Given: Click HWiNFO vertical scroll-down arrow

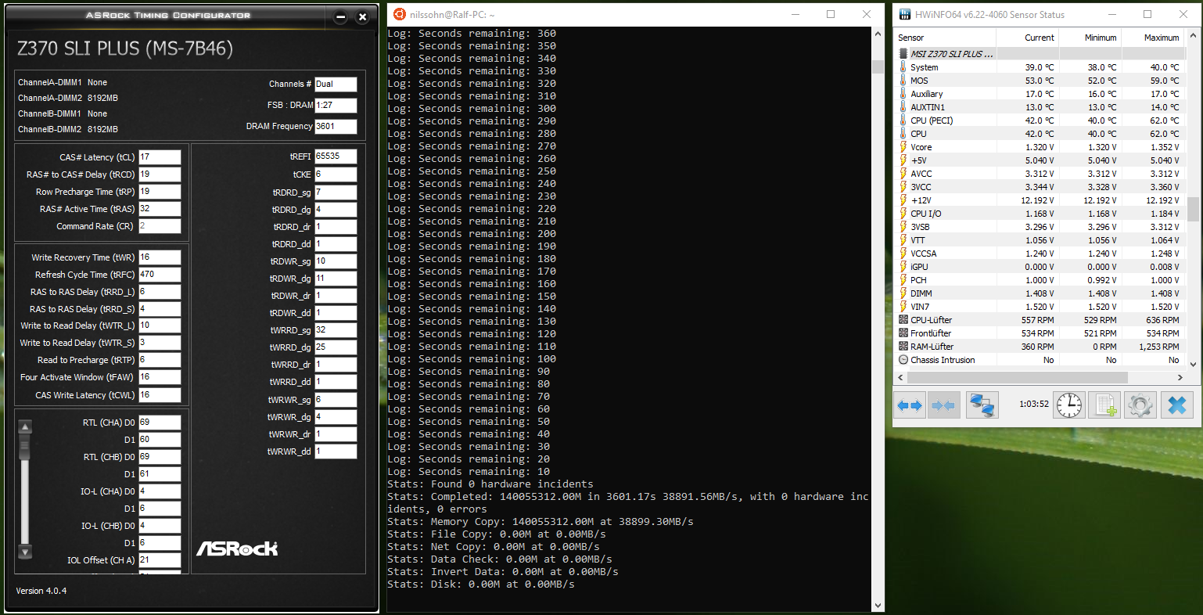Looking at the screenshot, I should coord(1193,364).
